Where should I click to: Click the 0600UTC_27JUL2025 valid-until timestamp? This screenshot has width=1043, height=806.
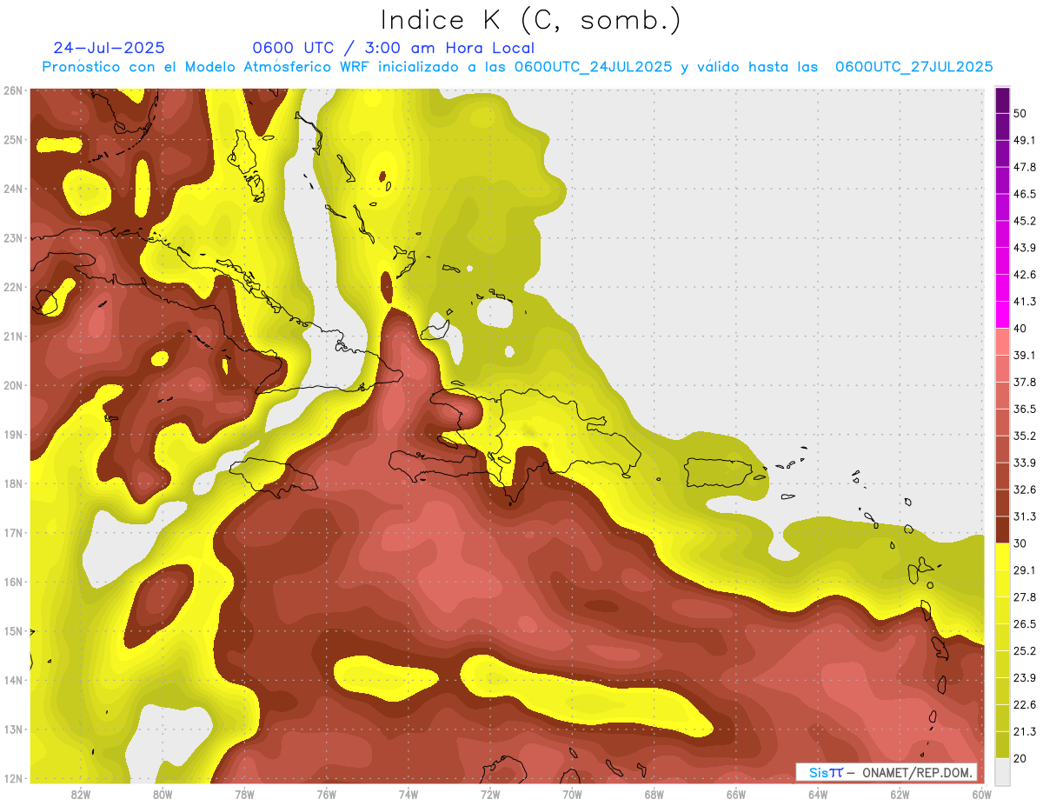913,67
